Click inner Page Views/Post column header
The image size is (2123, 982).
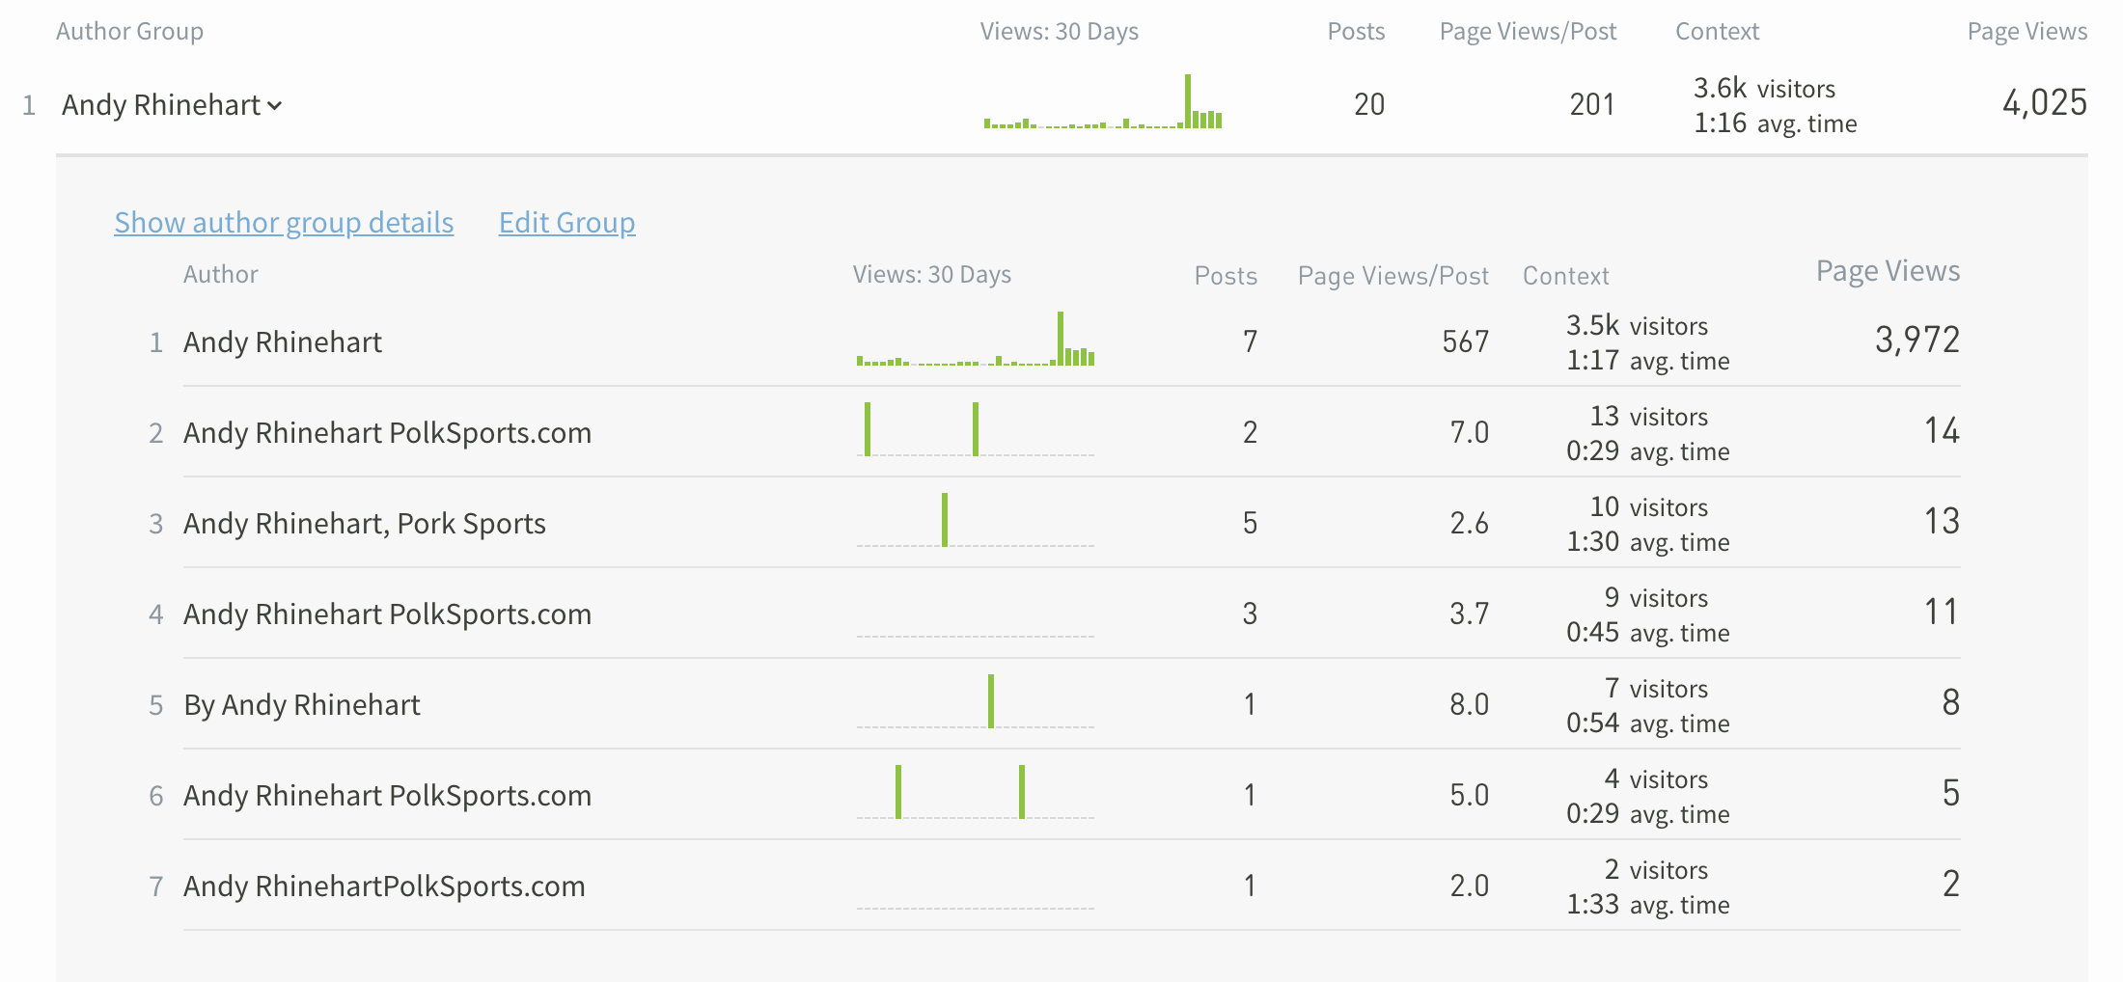1392,276
